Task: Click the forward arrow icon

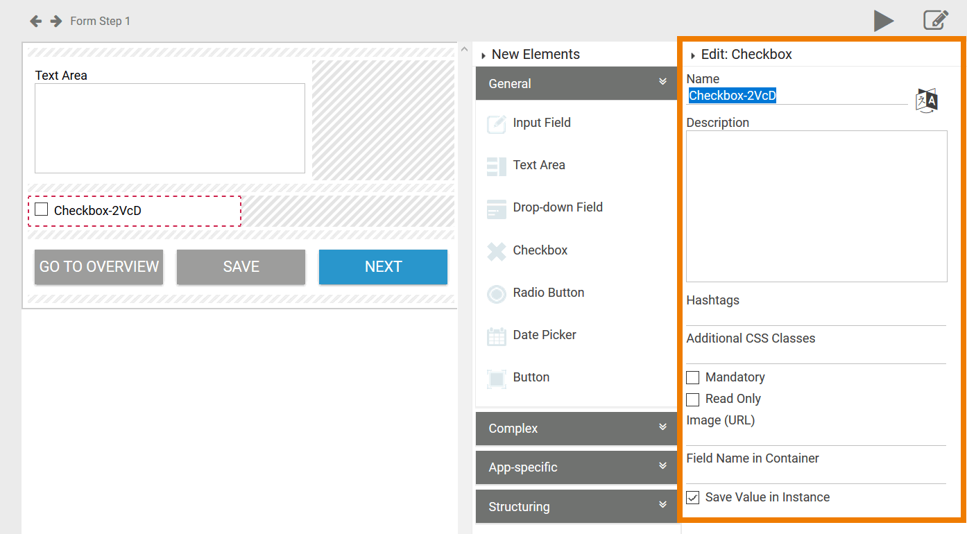Action: [x=56, y=21]
